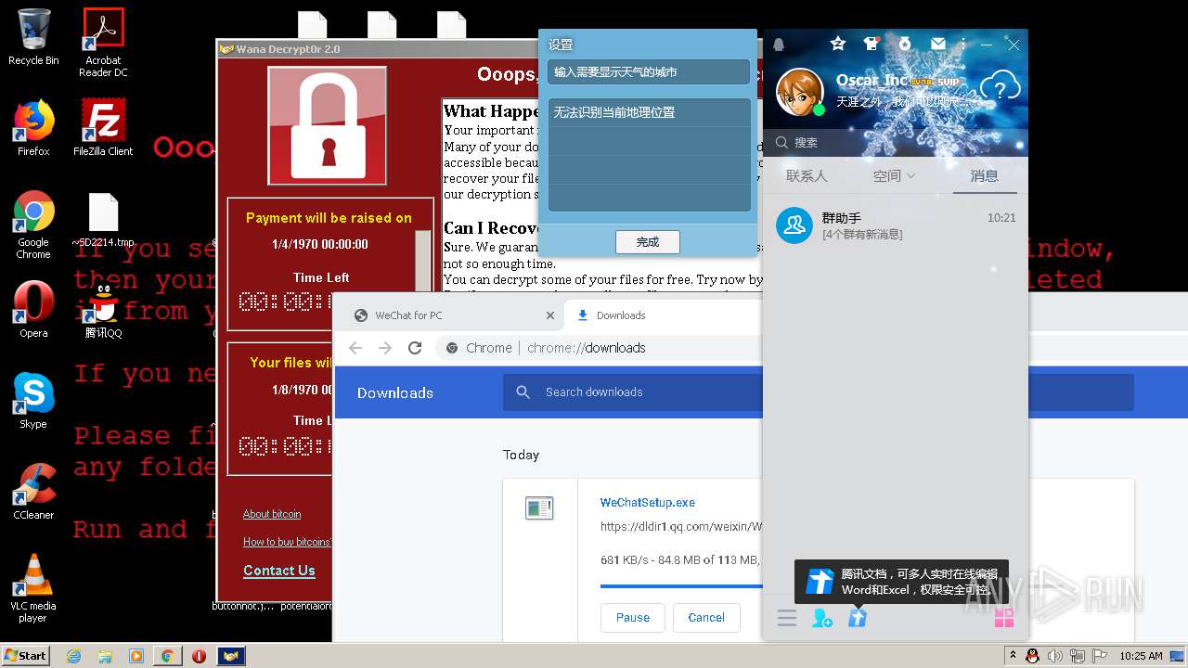This screenshot has height=668, width=1188.
Task: Open FileZilla Client desktop shortcut
Action: (x=103, y=128)
